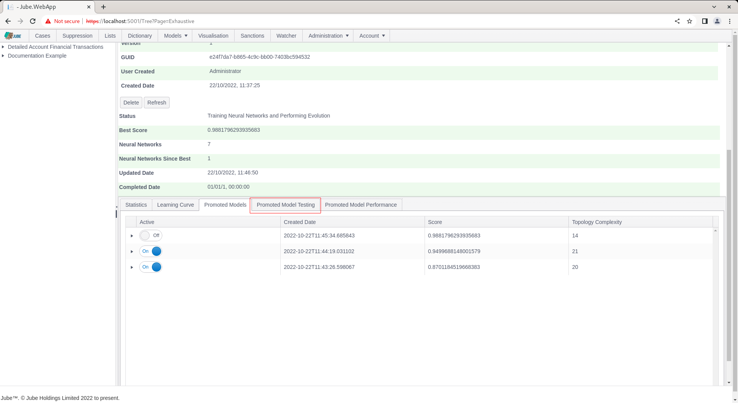Toggle the switch for score 0.9499 model
738x403 pixels.
click(151, 251)
